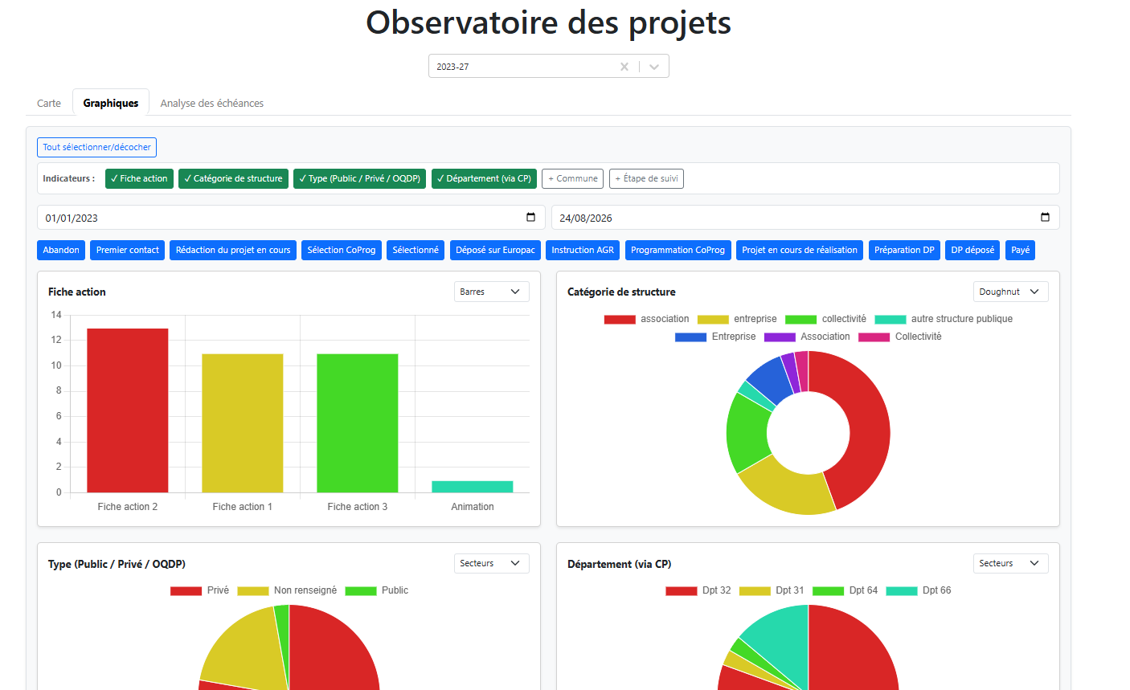Click the 'Observatoire des projets' page title
This screenshot has height=690, width=1130.
[549, 22]
